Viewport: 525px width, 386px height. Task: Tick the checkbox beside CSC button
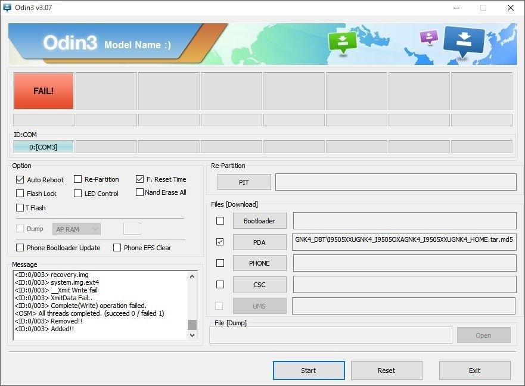tap(220, 285)
